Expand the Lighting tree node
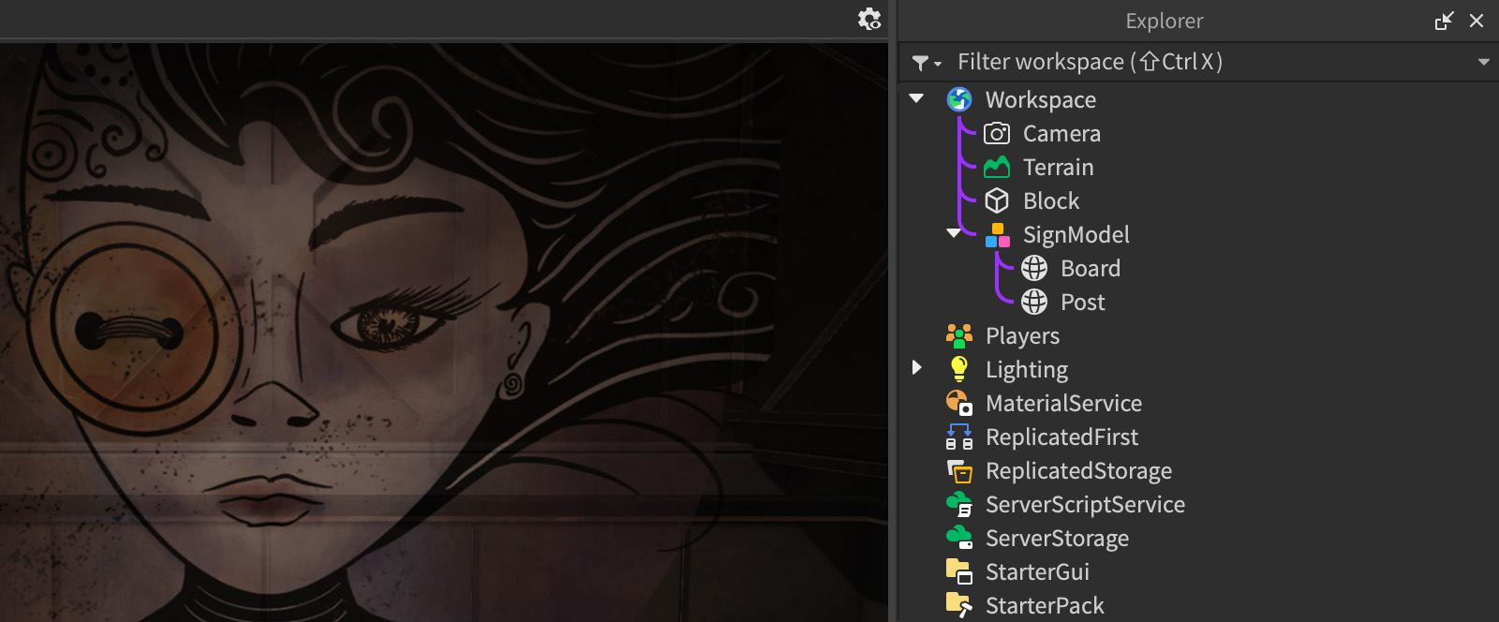This screenshot has width=1499, height=622. [x=917, y=368]
